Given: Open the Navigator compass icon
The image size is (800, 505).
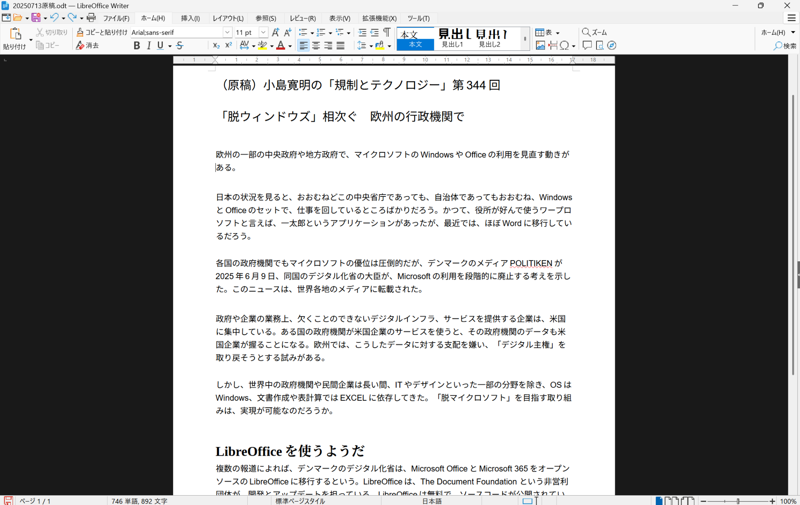Looking at the screenshot, I should pyautogui.click(x=612, y=46).
